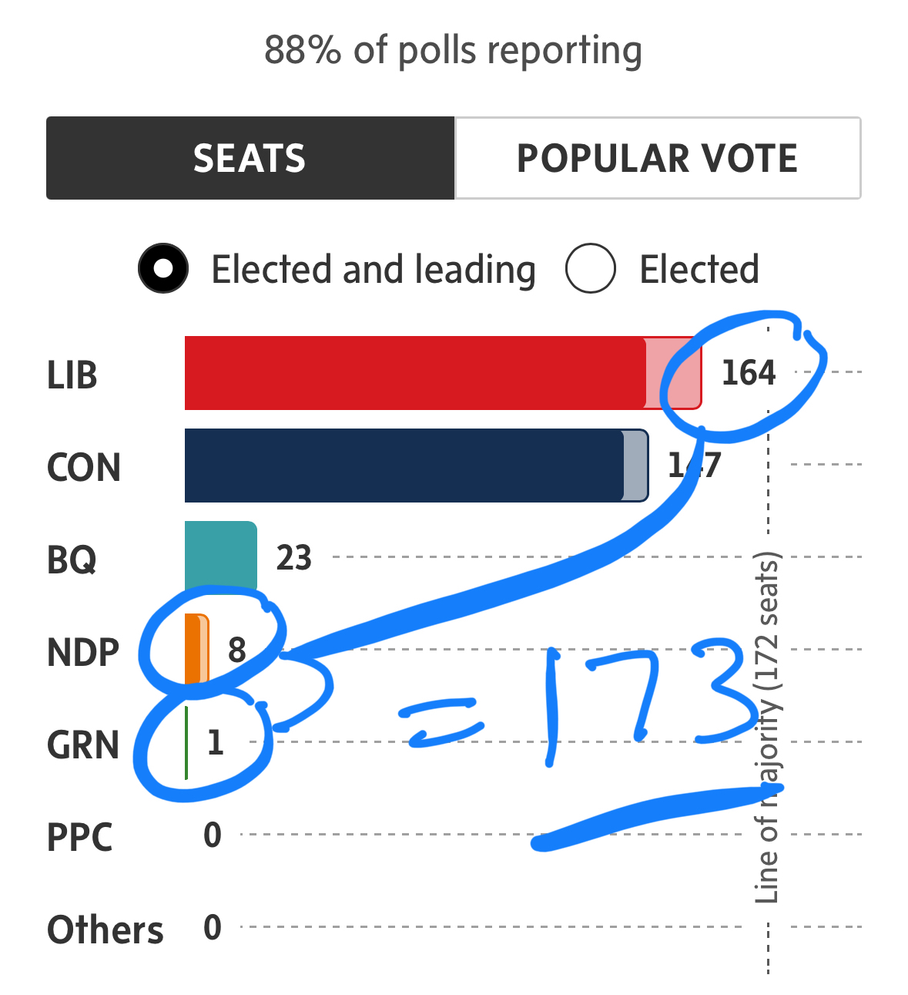Select the BQ party label
908x995 pixels.
point(72,560)
